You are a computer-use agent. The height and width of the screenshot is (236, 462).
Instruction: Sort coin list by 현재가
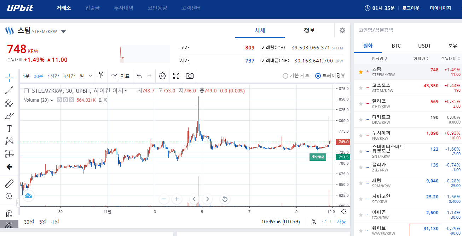tap(421, 59)
